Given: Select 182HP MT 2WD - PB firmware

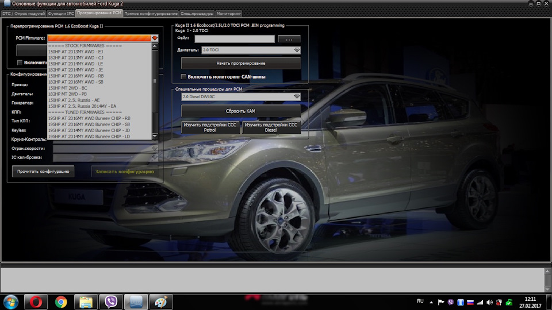Looking at the screenshot, I should point(99,94).
